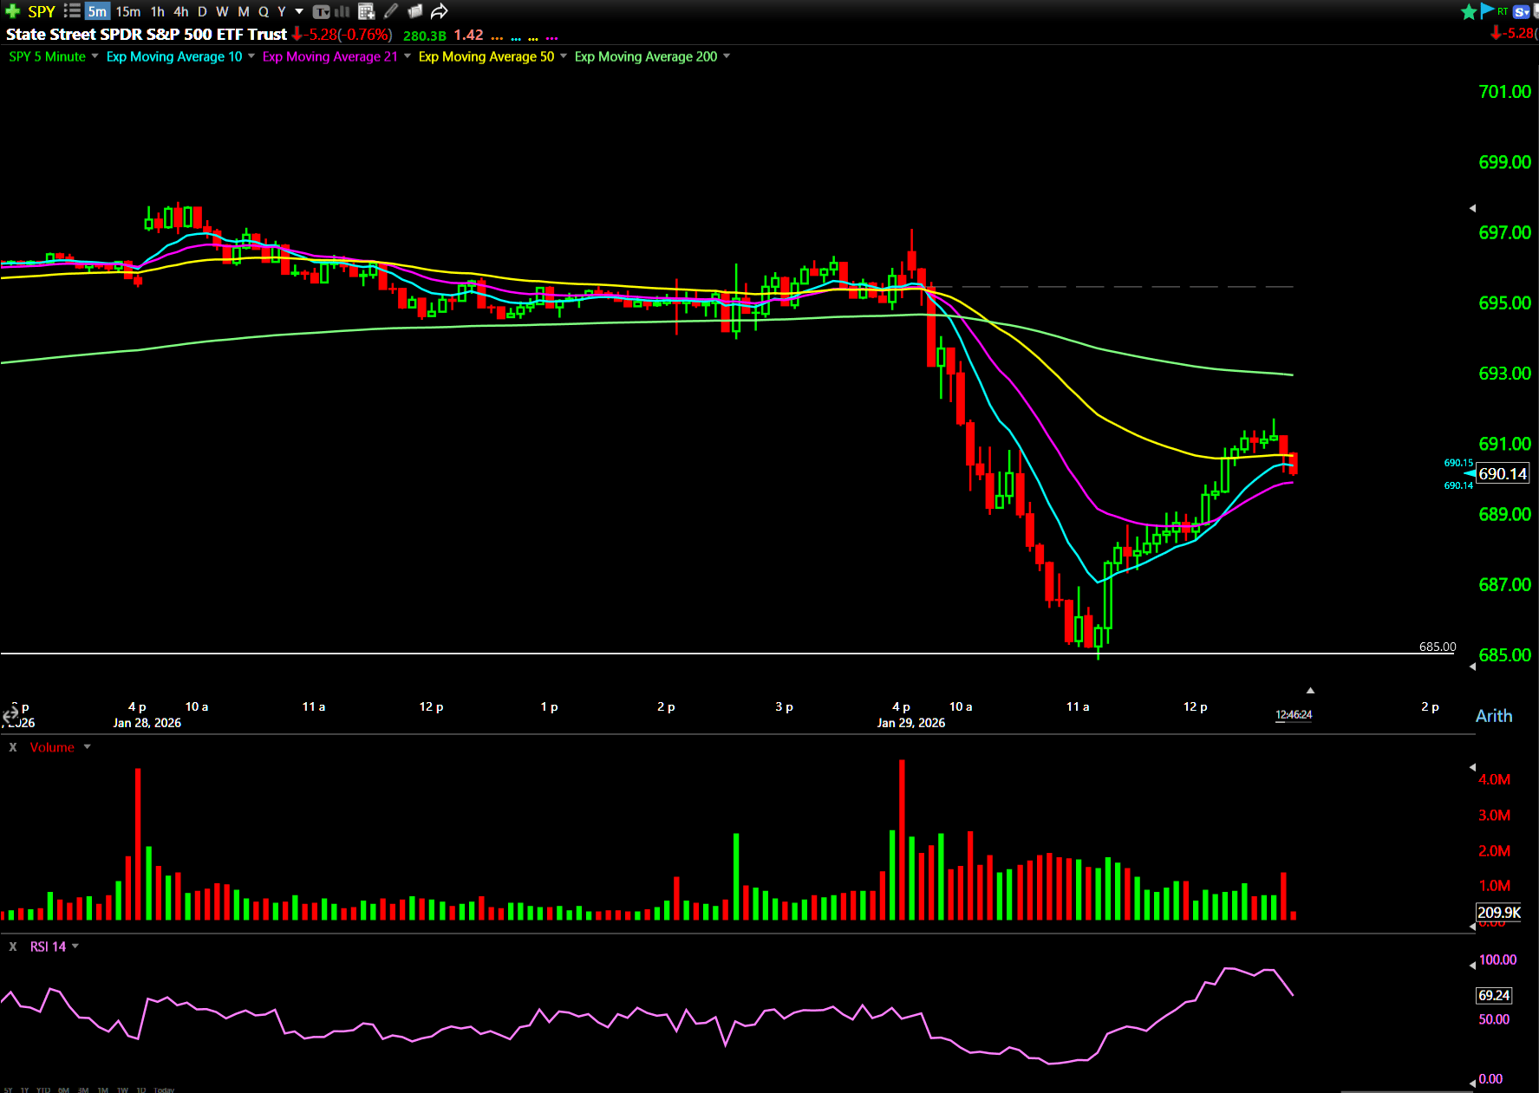Click the green star favorite icon
This screenshot has height=1093, width=1539.
point(1469,11)
